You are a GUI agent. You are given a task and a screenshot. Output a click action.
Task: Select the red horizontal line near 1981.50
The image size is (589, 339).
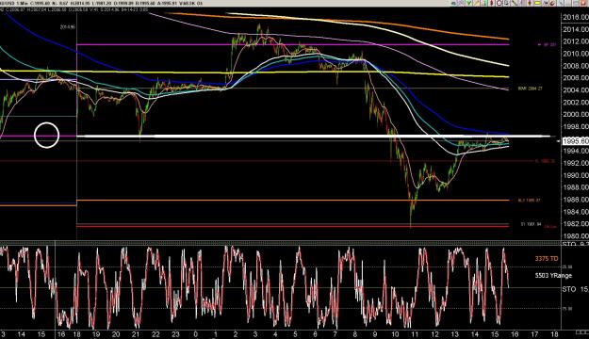pos(293,226)
